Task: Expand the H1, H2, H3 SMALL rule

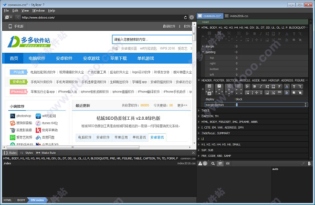Action: coord(199,144)
